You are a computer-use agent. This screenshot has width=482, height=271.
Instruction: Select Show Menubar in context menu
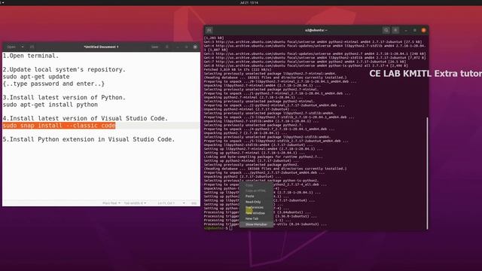(x=256, y=224)
